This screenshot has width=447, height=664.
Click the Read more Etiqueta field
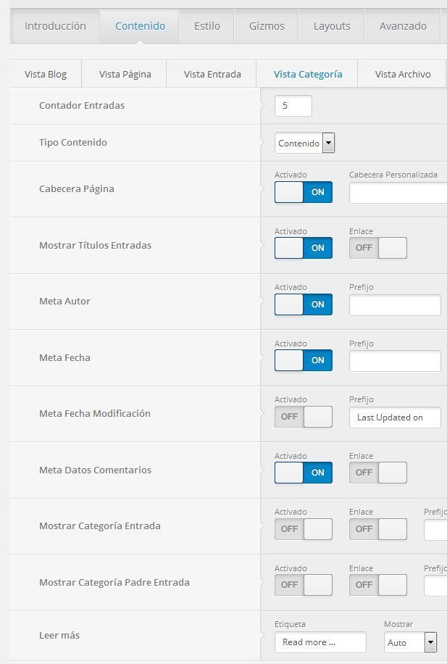320,642
